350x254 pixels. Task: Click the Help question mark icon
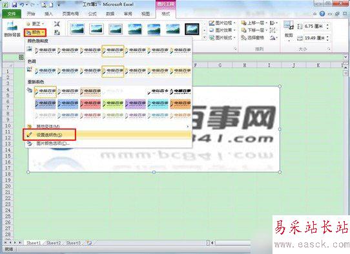(x=322, y=14)
